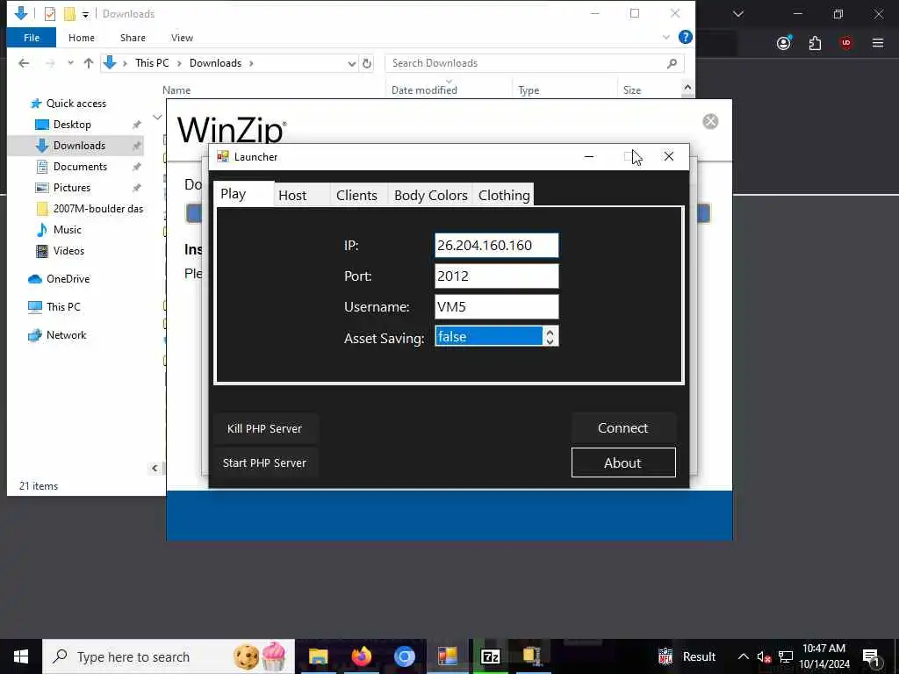Click the quick access toolbar properties checkmark icon

click(x=50, y=14)
